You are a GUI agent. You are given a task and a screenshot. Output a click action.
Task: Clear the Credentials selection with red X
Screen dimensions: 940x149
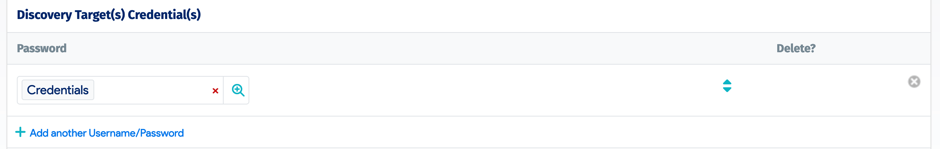[215, 91]
